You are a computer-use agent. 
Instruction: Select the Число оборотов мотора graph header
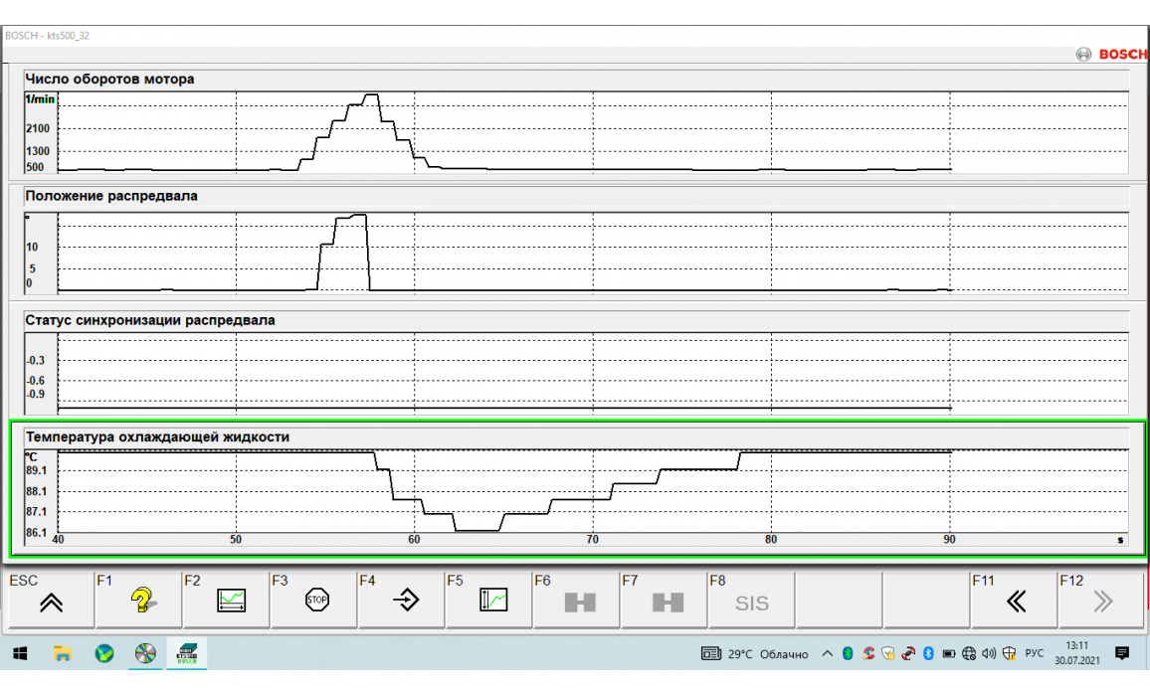coord(109,79)
